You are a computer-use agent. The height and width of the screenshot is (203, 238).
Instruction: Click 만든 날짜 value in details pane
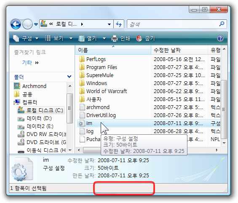[x=123, y=176]
